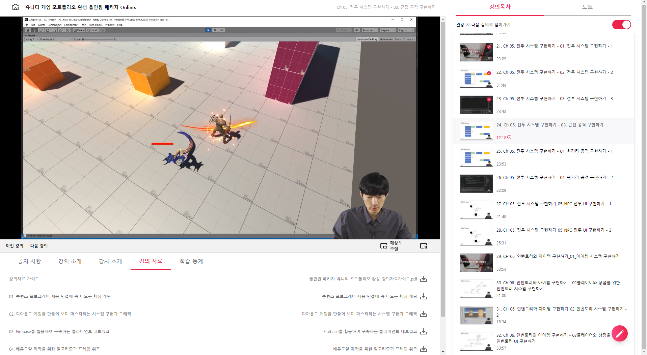Open lecture 31 인벤토리 시스템 구현하기 - 2
This screenshot has width=647, height=355.
pyautogui.click(x=543, y=315)
